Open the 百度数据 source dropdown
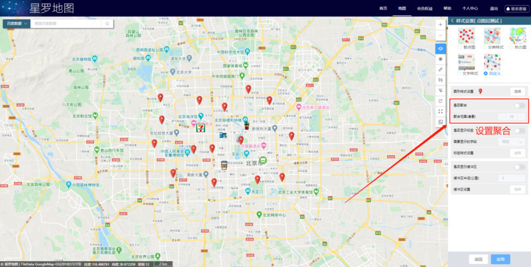Screen dimensions: 531x267 [x=16, y=24]
